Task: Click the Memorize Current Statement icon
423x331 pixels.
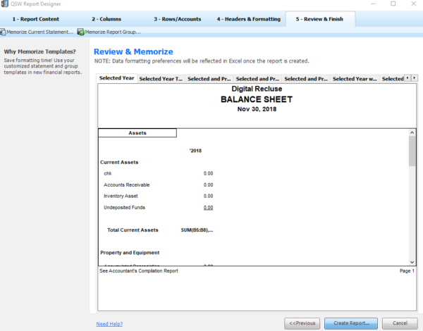Action: pos(3,32)
